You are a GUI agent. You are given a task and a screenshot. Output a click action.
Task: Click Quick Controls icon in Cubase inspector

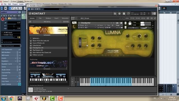pos(20,84)
